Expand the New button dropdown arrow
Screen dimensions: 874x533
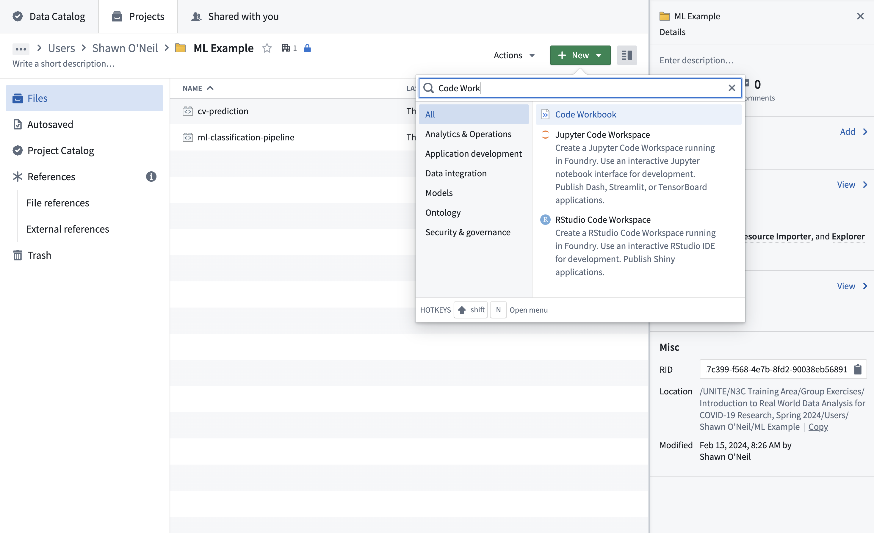[x=599, y=55]
